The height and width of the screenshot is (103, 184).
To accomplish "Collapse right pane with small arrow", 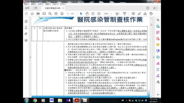I will 153,57.
